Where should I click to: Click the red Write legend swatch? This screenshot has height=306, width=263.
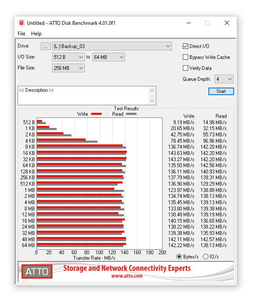click(97, 114)
